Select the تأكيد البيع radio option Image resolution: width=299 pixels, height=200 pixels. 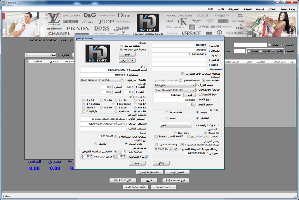pos(175,133)
